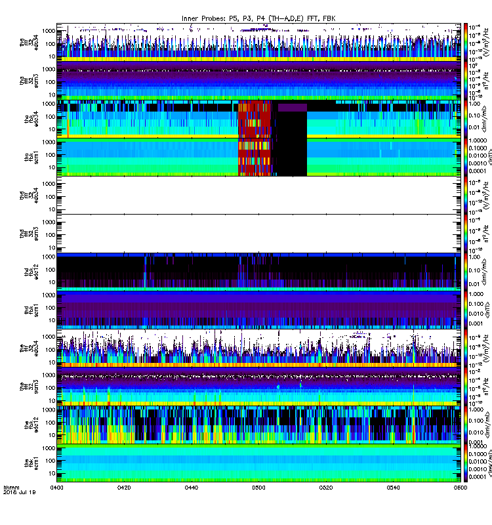Click the color bar of thd fff edc34 panel
492x525 pixels.
(x=466, y=195)
